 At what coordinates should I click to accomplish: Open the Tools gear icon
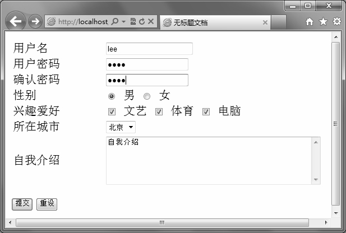[x=337, y=21]
